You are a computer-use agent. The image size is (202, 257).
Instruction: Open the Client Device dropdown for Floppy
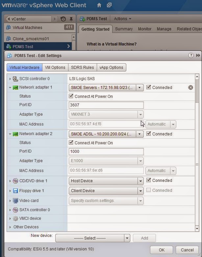click(x=106, y=191)
